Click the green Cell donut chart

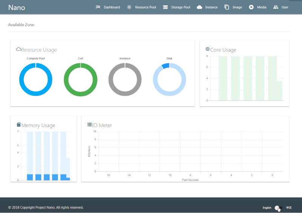[x=80, y=80]
